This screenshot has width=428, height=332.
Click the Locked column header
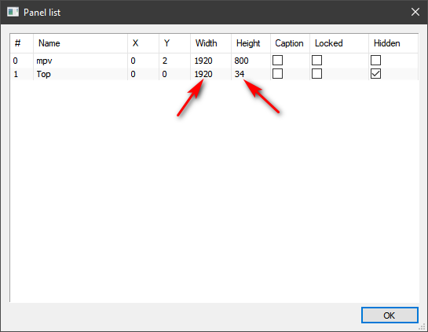pyautogui.click(x=339, y=43)
